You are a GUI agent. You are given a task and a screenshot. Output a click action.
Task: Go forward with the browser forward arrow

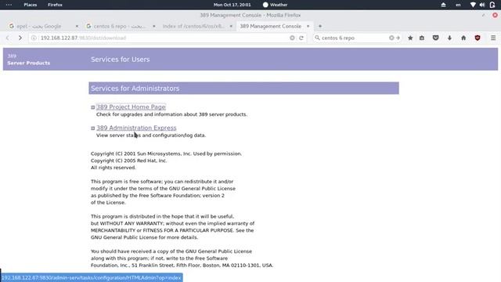pyautogui.click(x=20, y=38)
